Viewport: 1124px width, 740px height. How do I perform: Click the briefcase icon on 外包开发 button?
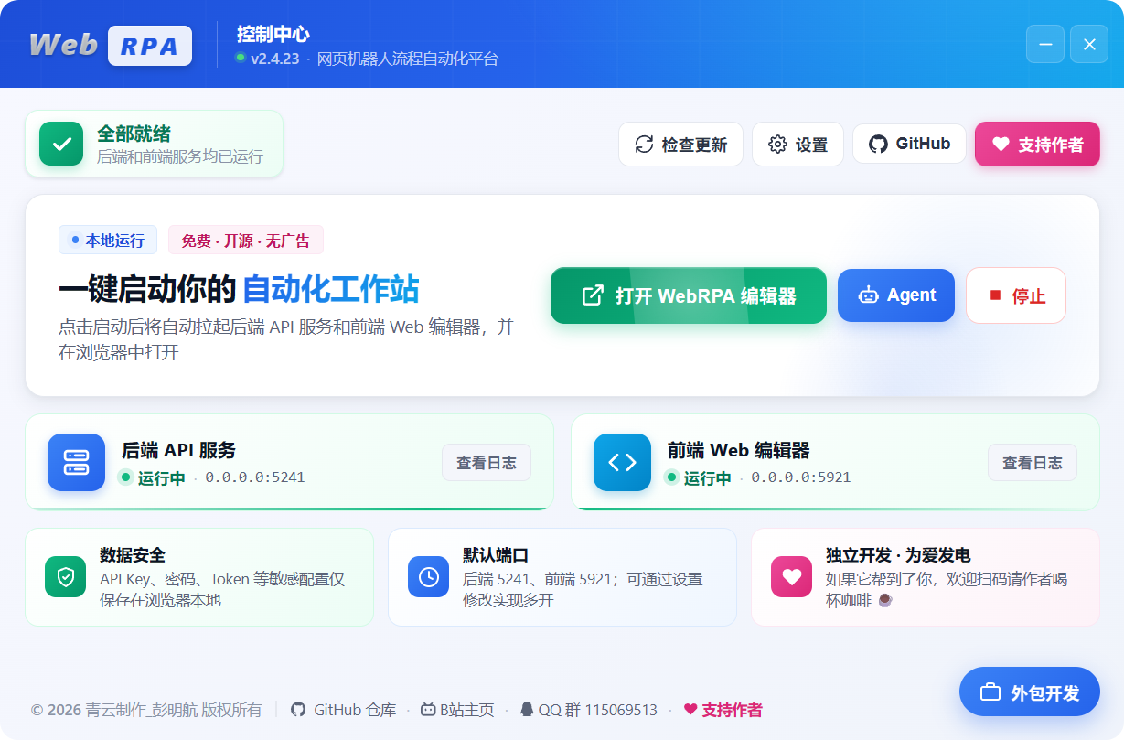(x=990, y=692)
